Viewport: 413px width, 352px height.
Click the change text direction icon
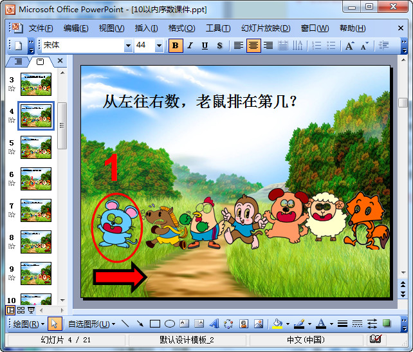point(298,46)
